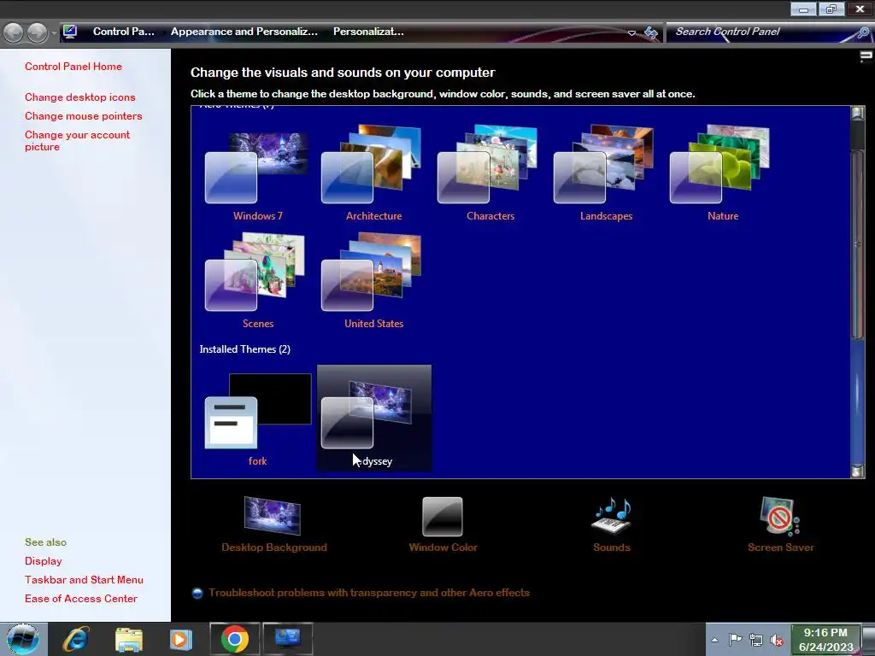The image size is (875, 656).
Task: Pick the Landscapes theme
Action: coord(606,173)
